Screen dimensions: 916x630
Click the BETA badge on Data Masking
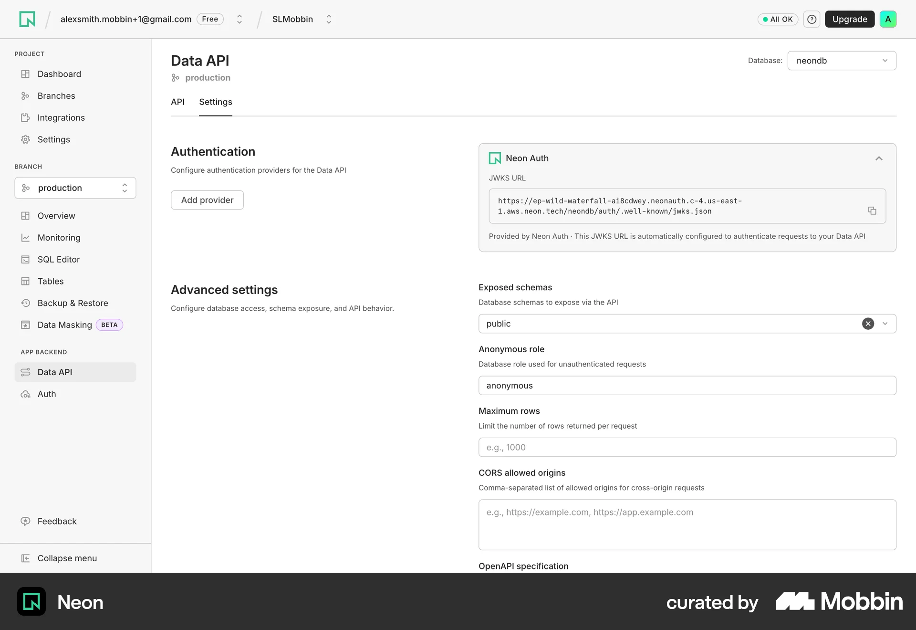[x=109, y=325]
